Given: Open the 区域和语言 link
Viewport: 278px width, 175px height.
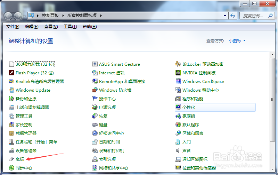Looking at the screenshot, I should 193,133.
